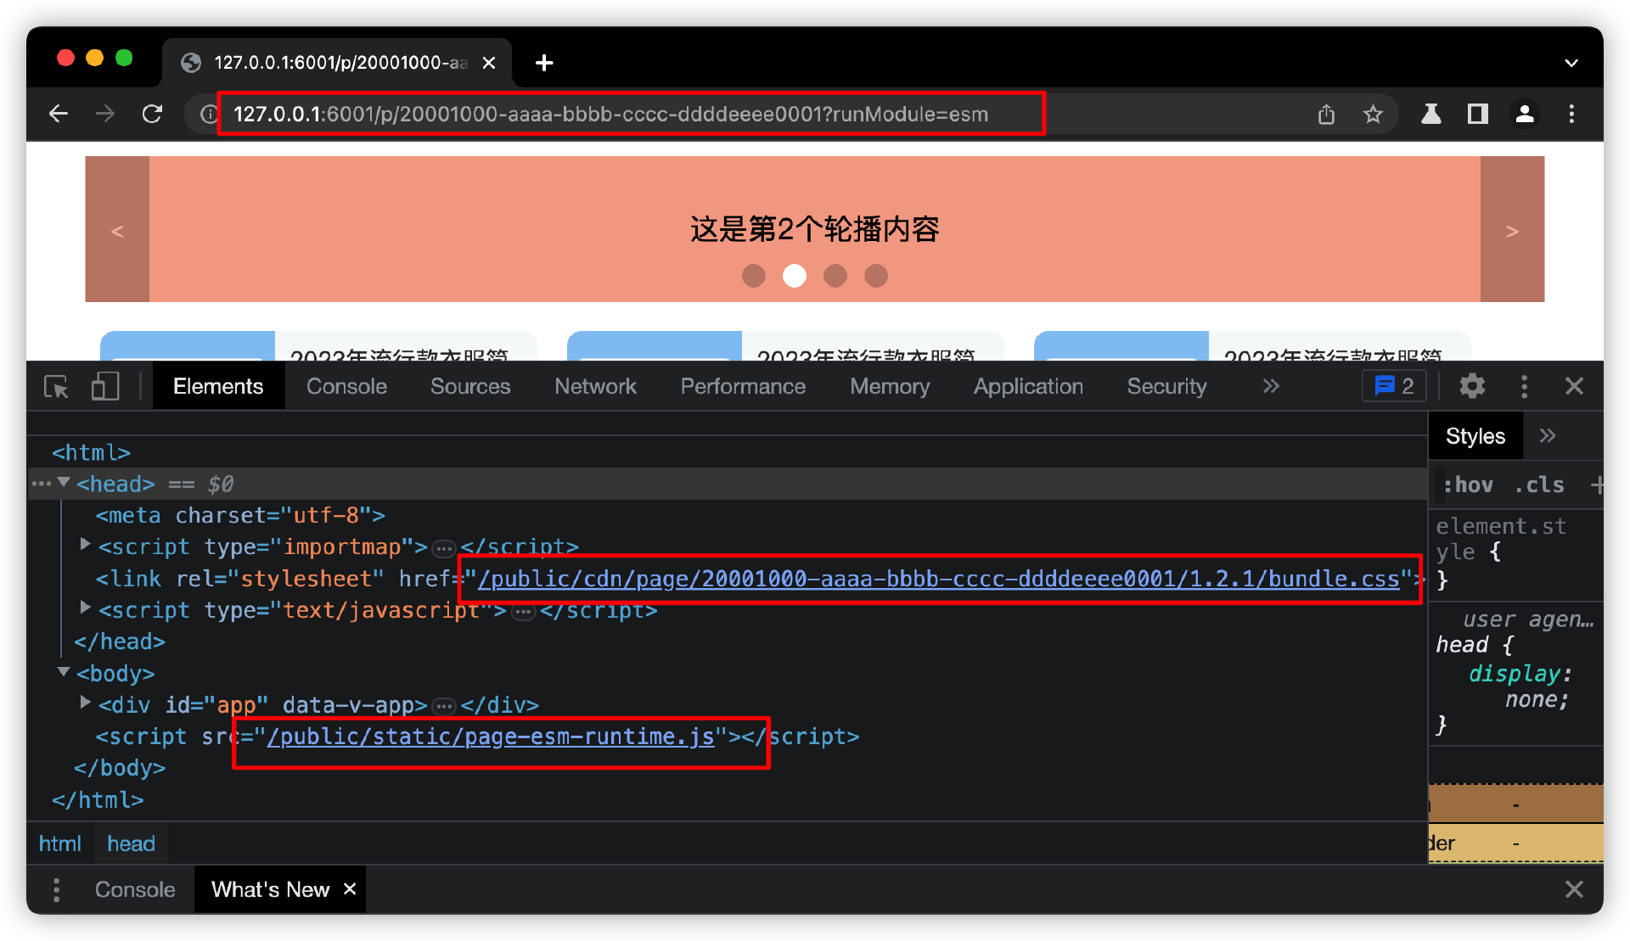Open the browser side panel icon

click(1478, 114)
